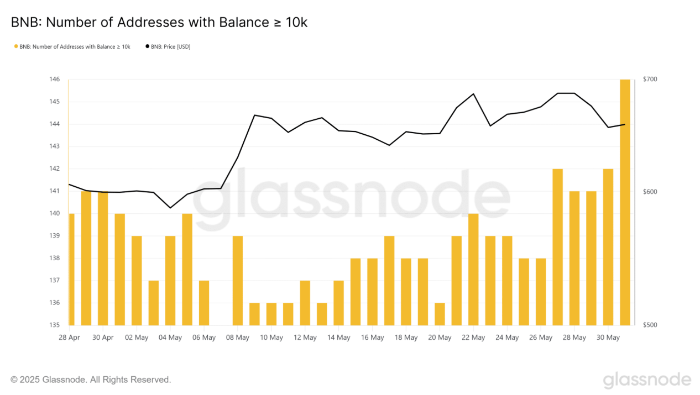Screen dimensions: 700x395
Task: Click the 135 left axis label
Action: click(54, 325)
